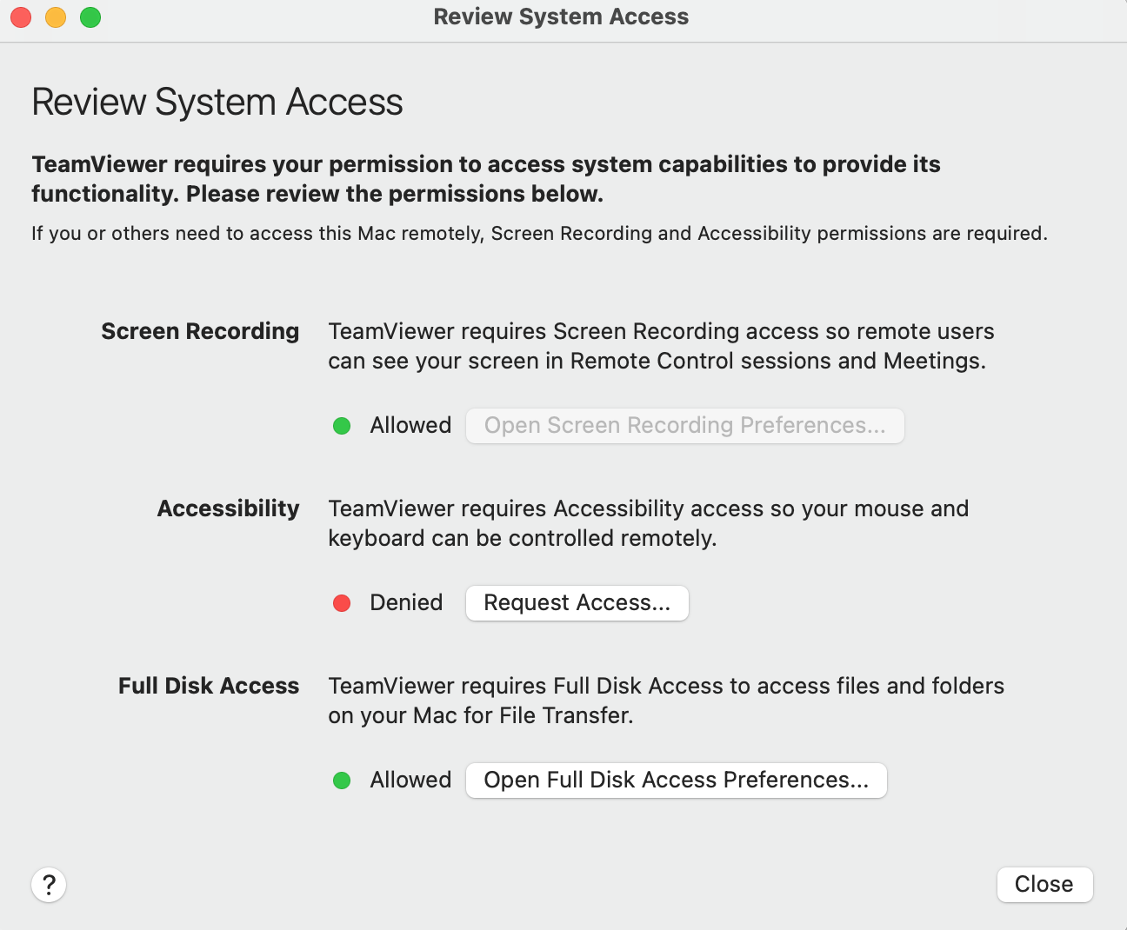This screenshot has width=1127, height=930.
Task: Click the Allowed status label for Full Disk Access
Action: [x=410, y=780]
